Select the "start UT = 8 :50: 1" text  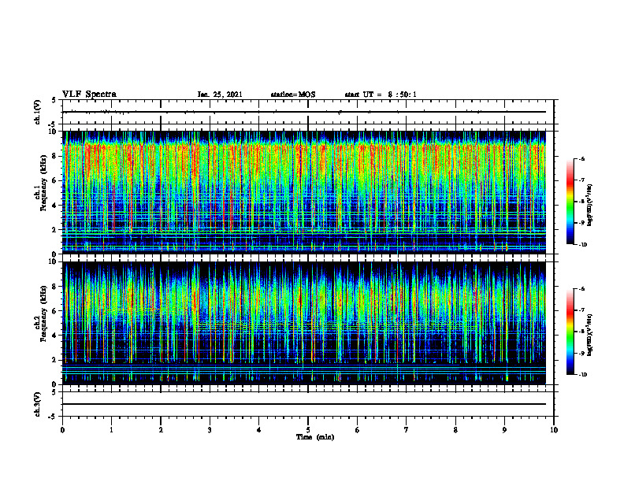[381, 95]
